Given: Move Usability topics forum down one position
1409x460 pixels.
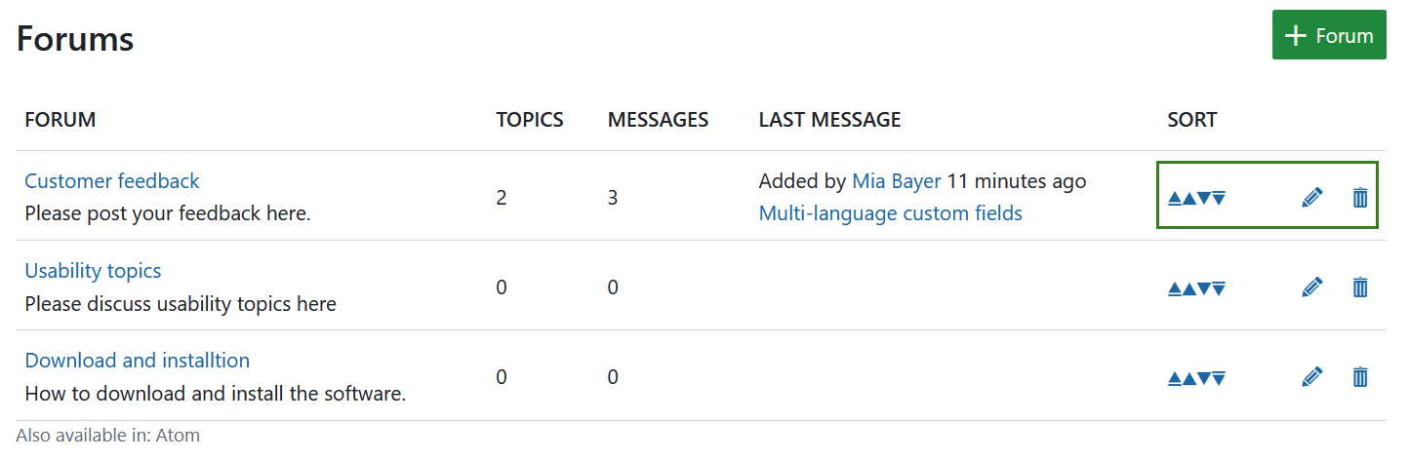Looking at the screenshot, I should (x=1204, y=288).
